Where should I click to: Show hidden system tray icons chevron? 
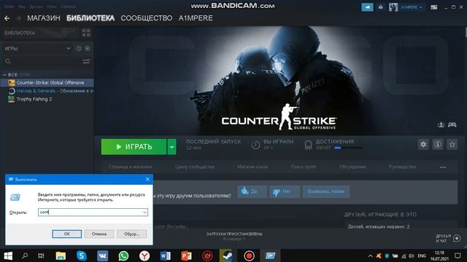pos(370,255)
